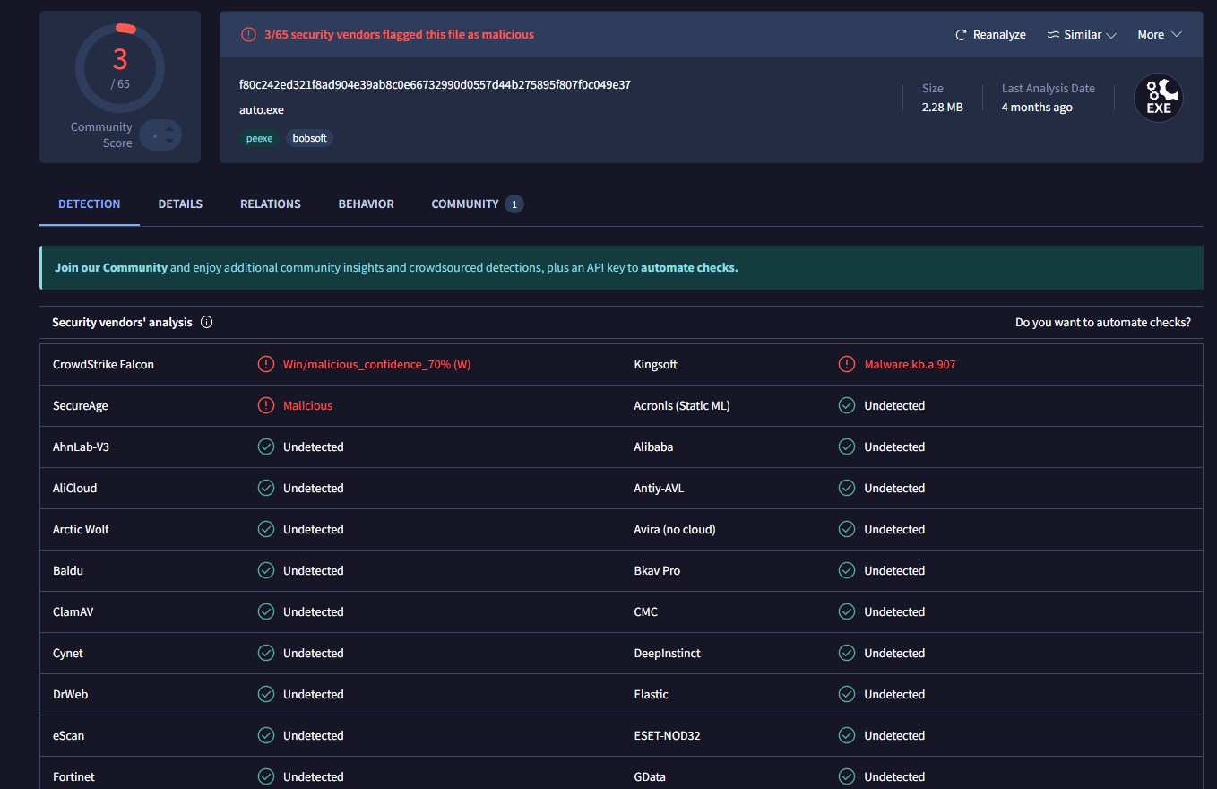Follow the Join our Community link
Image resolution: width=1217 pixels, height=789 pixels.
coord(111,267)
